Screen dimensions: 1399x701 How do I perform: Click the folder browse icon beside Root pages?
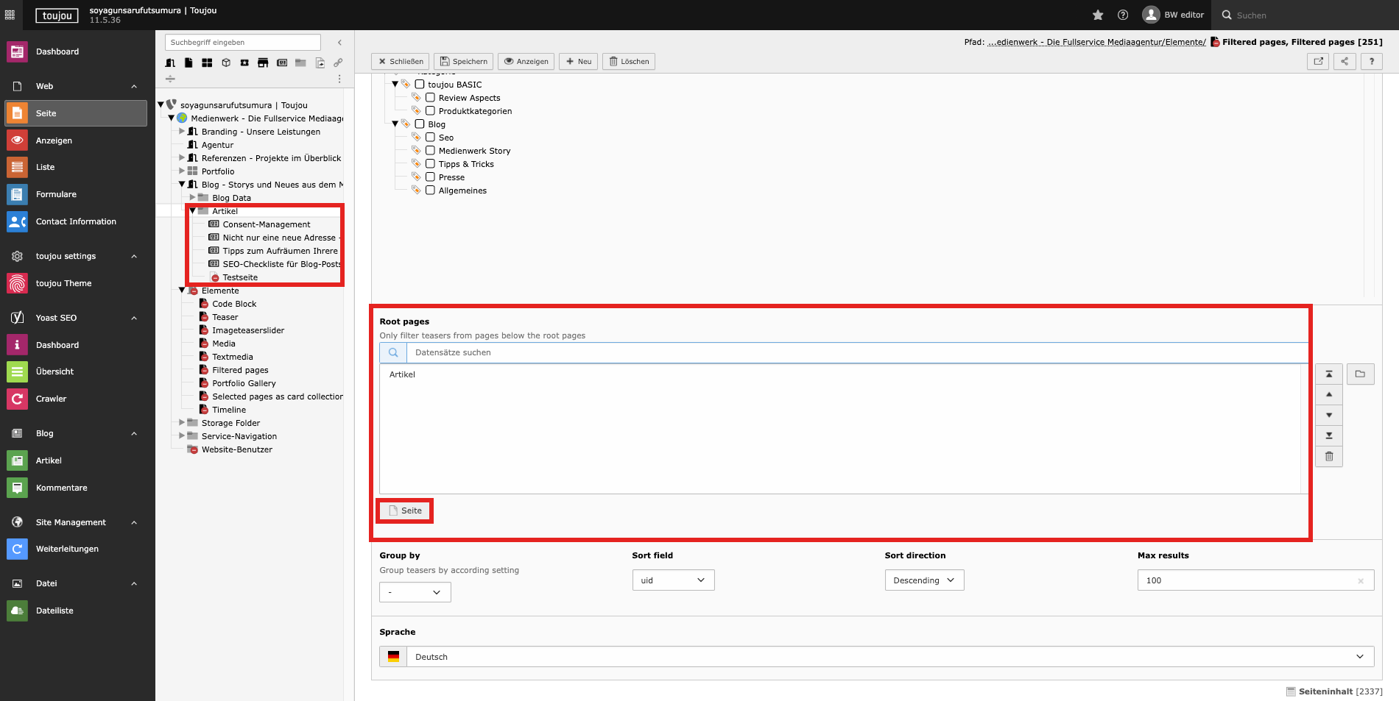point(1360,374)
